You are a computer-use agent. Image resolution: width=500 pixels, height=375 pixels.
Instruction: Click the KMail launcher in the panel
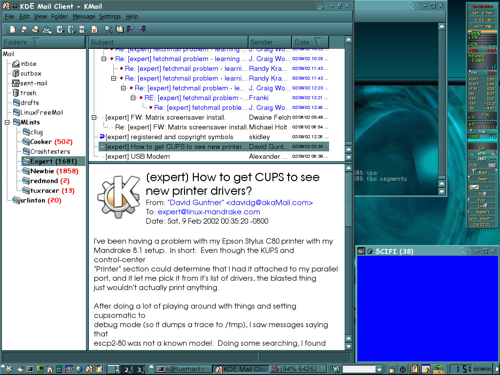[89, 369]
